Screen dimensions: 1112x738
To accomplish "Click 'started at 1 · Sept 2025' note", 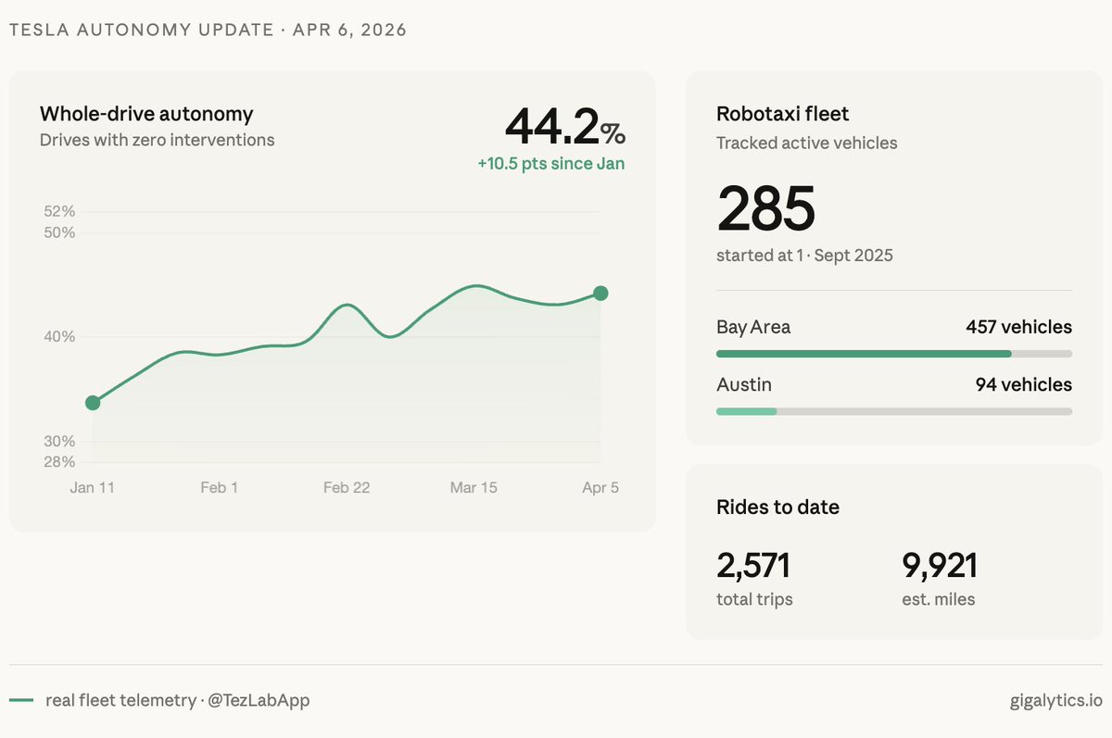I will tap(804, 256).
